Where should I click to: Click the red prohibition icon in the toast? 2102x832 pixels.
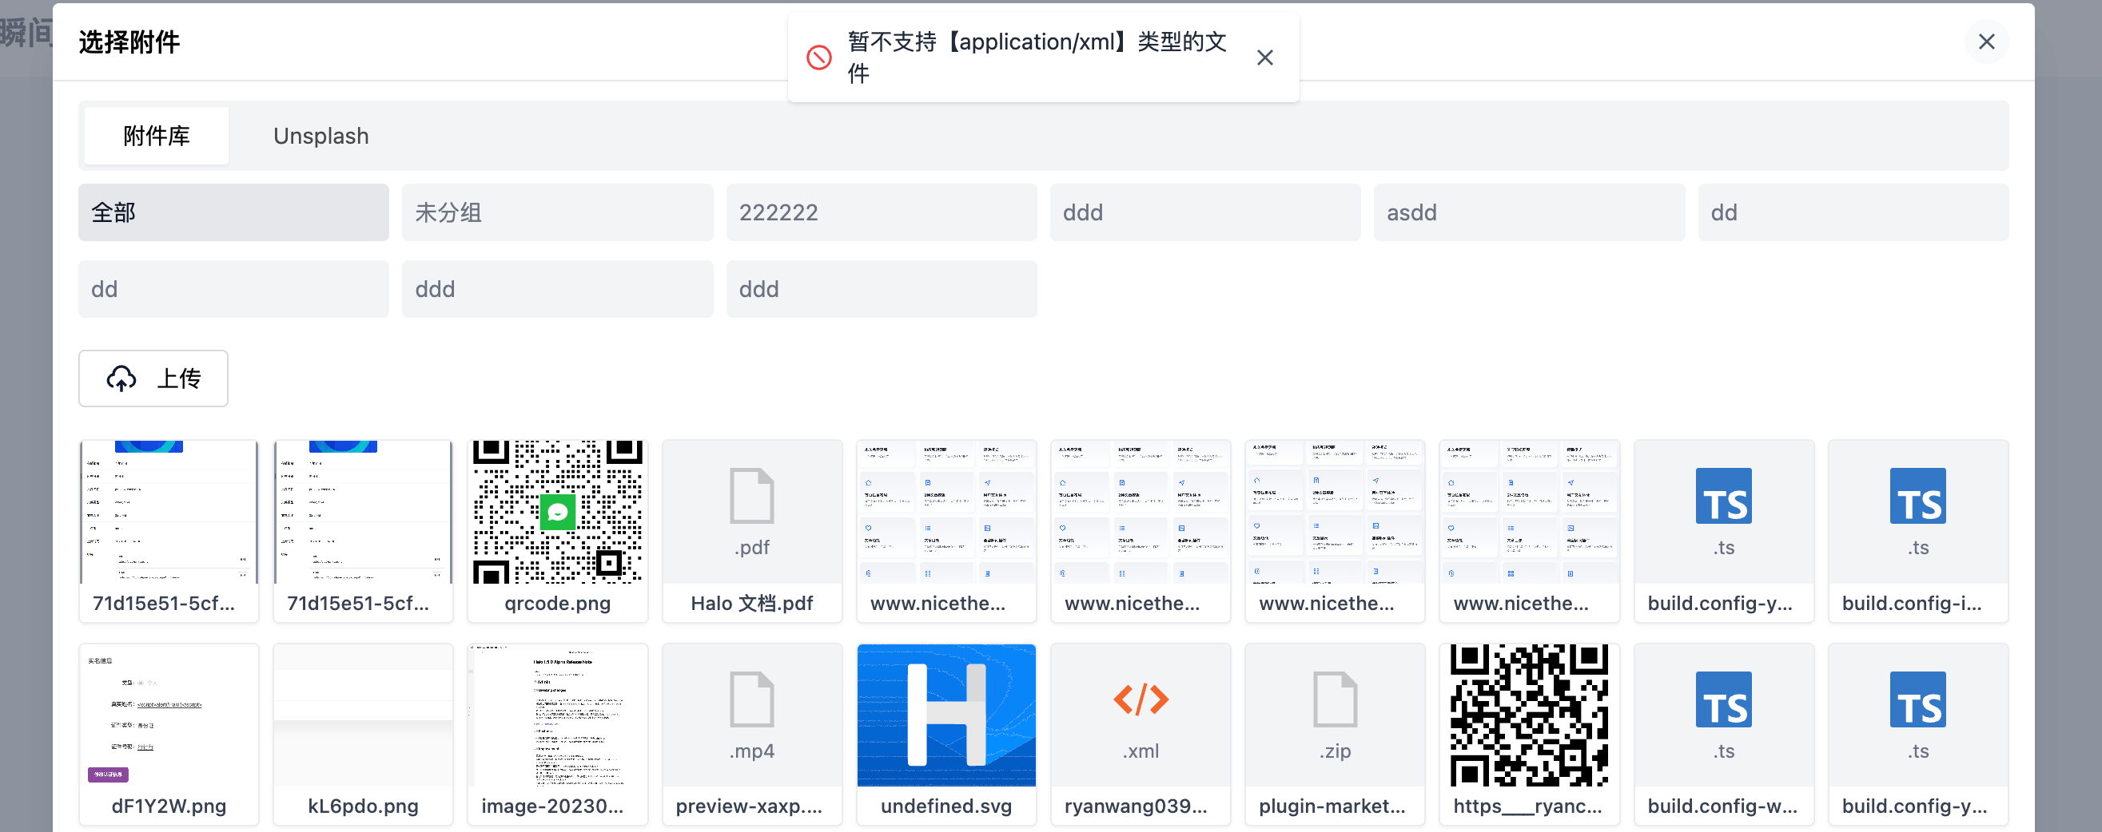[x=820, y=57]
